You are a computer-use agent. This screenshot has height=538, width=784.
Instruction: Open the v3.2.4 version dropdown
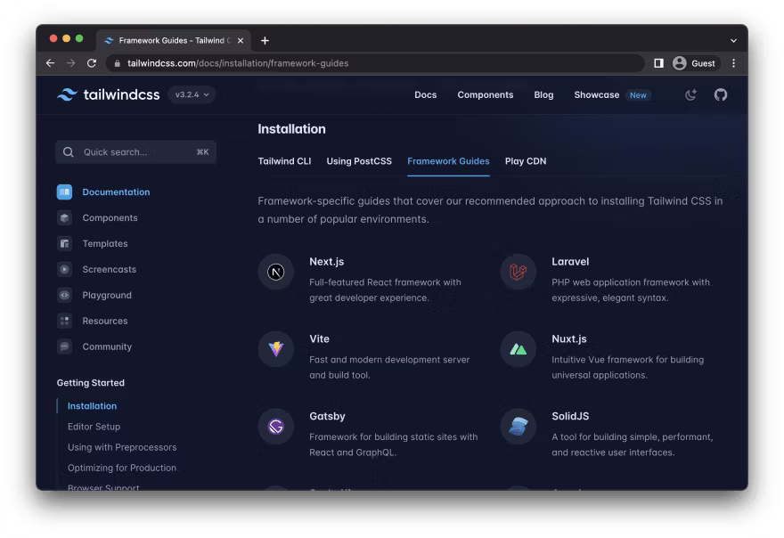pos(192,94)
